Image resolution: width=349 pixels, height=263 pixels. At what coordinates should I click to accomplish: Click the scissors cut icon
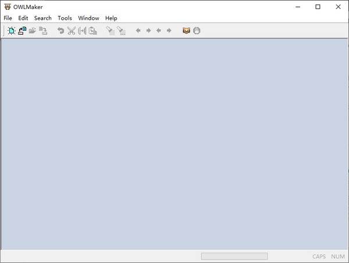coord(71,31)
